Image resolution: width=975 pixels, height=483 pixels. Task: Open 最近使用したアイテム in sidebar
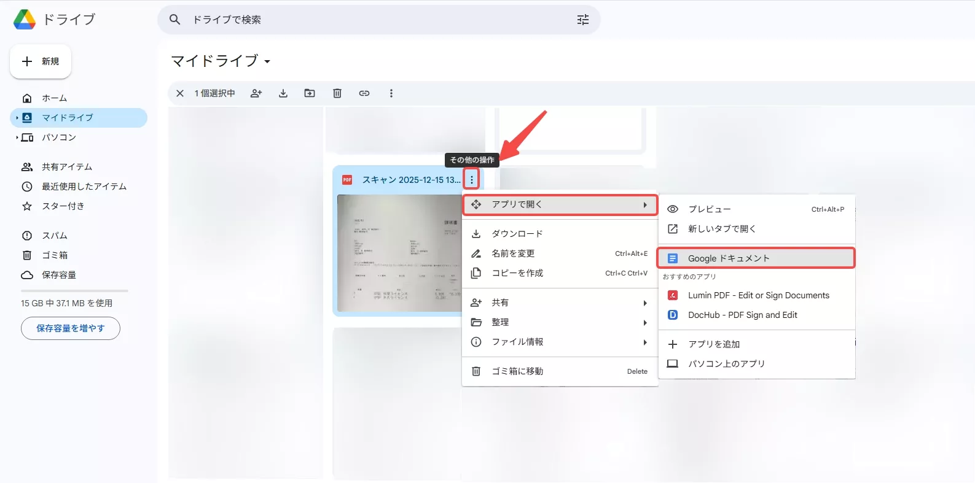[x=79, y=187]
